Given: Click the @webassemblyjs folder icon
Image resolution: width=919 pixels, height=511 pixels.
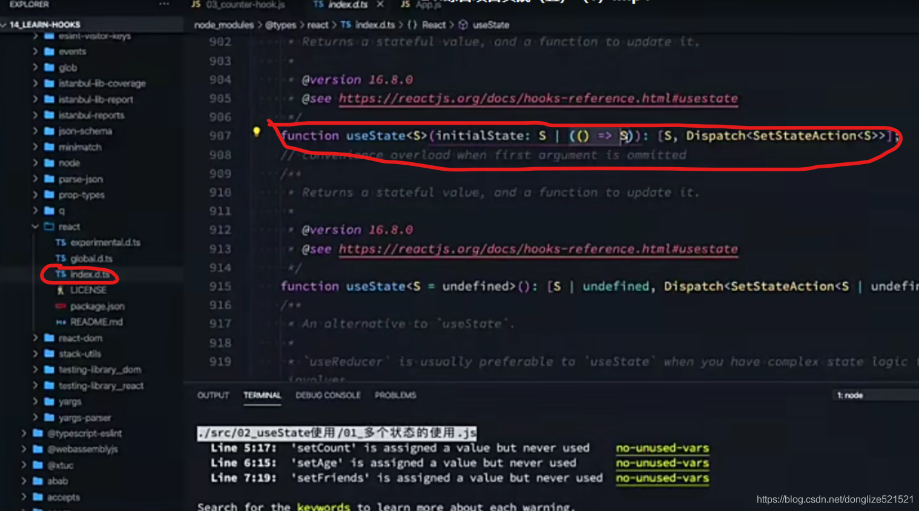Looking at the screenshot, I should click(x=38, y=449).
